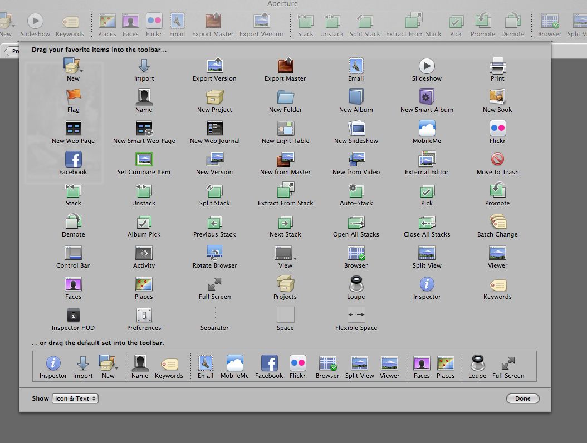Pick the New Project box icon
This screenshot has height=443, width=587.
(x=214, y=97)
